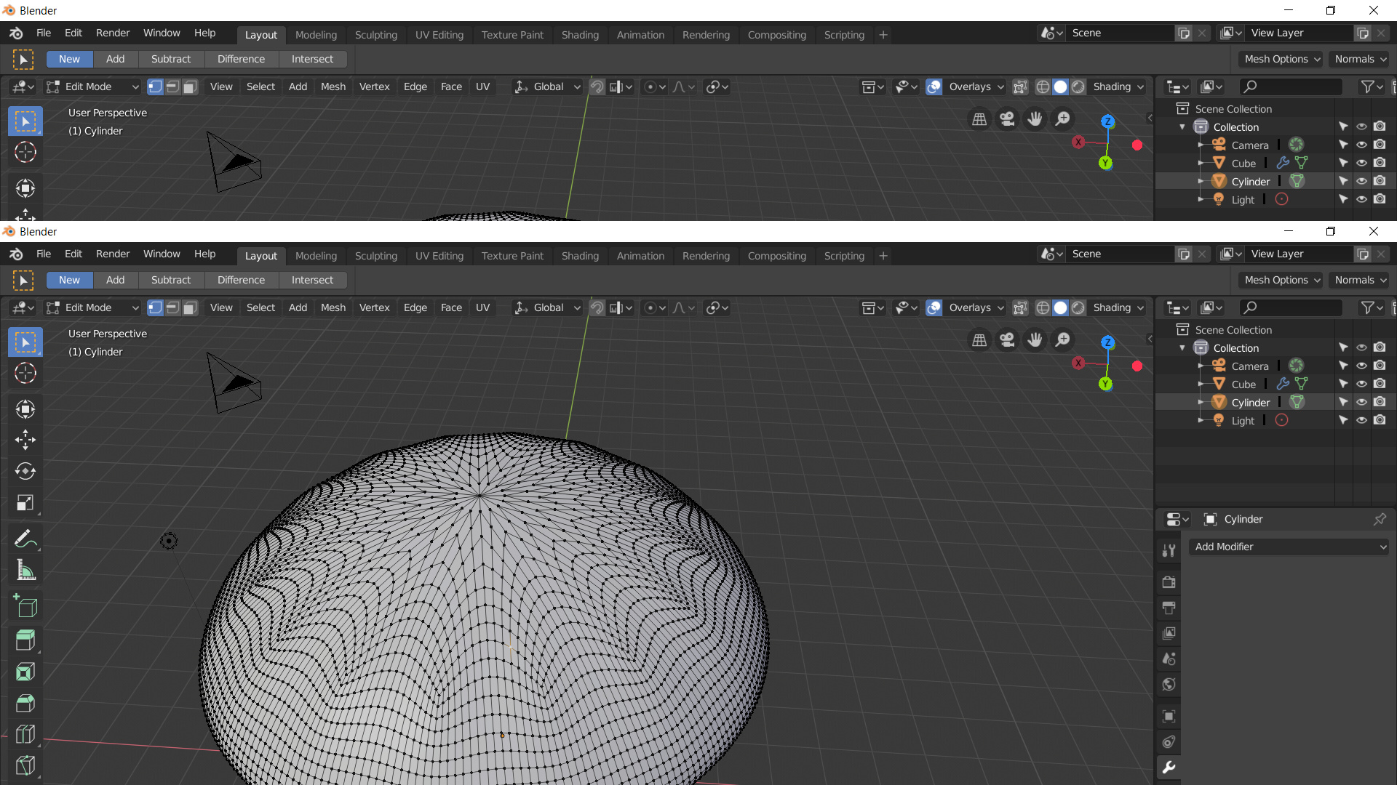This screenshot has height=785, width=1397.
Task: Open the Add Modifier dropdown
Action: 1288,547
